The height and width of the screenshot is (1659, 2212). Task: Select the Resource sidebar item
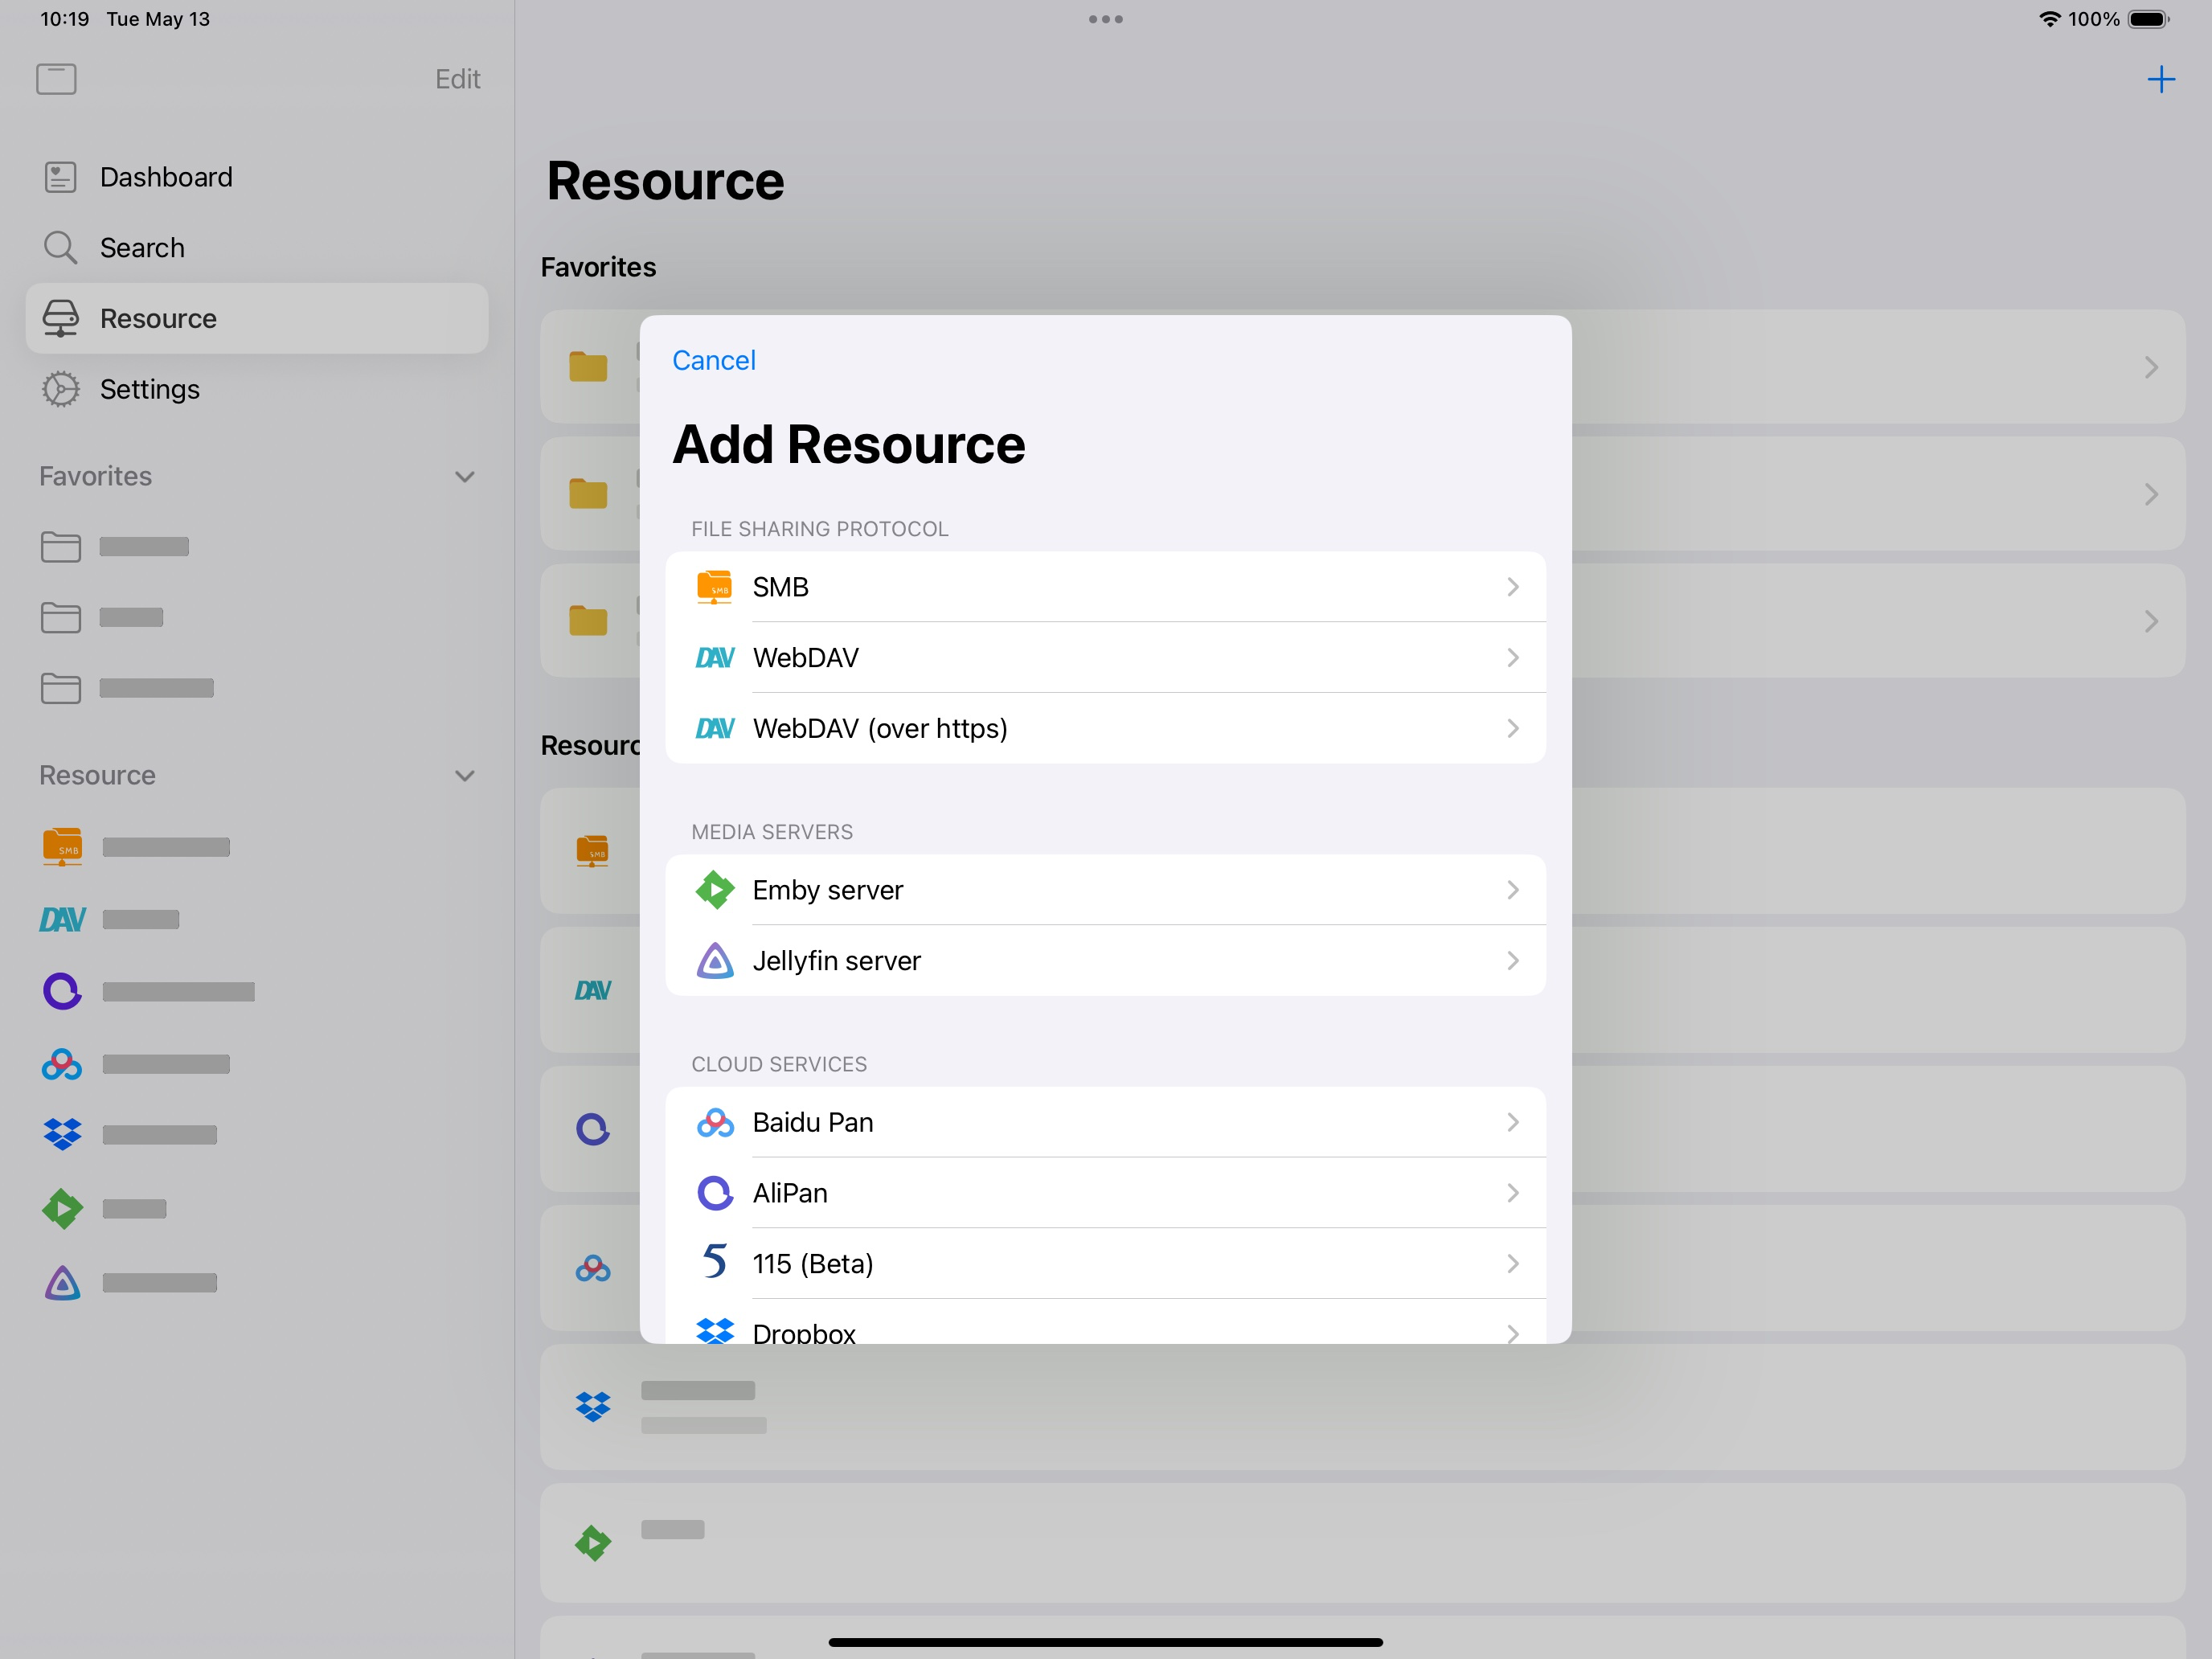point(256,318)
